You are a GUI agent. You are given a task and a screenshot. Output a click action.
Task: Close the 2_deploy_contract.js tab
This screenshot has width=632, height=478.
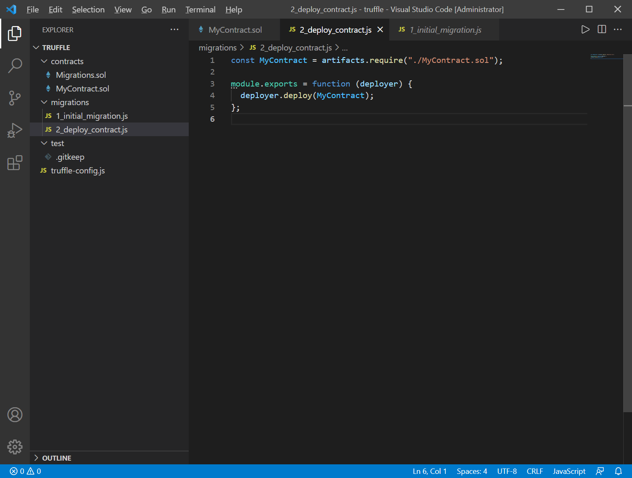380,30
